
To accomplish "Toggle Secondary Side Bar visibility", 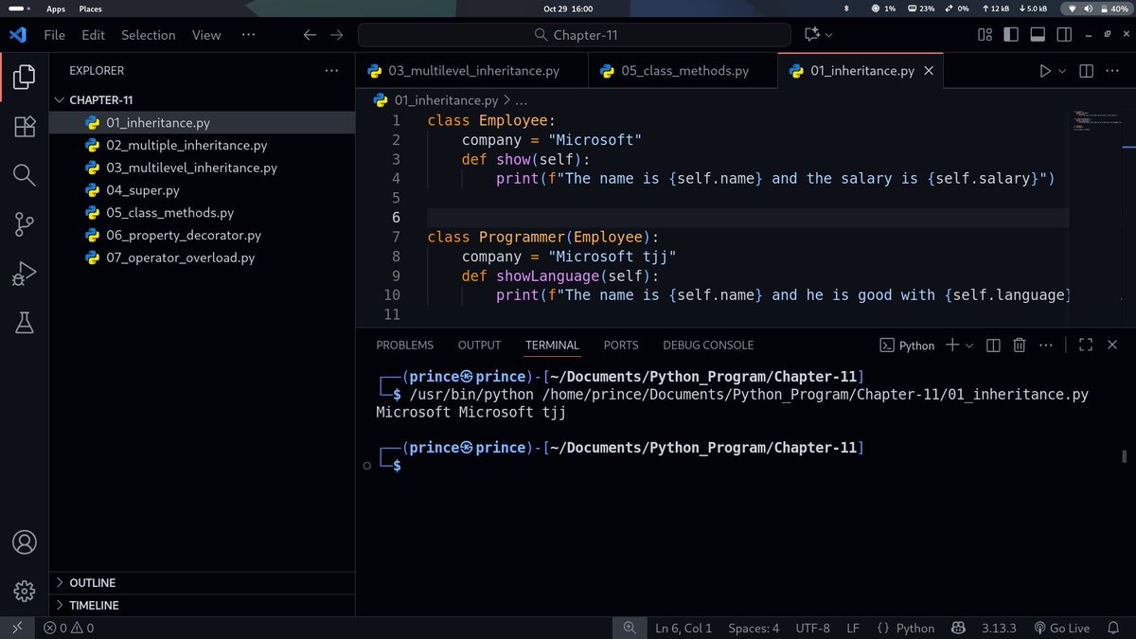I will [1063, 35].
